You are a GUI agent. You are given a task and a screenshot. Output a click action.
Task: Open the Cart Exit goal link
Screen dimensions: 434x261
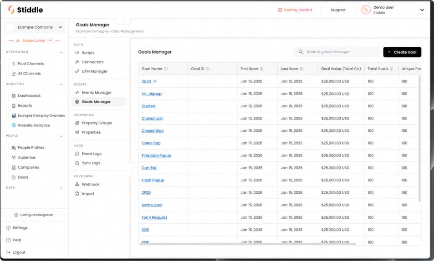click(x=149, y=168)
